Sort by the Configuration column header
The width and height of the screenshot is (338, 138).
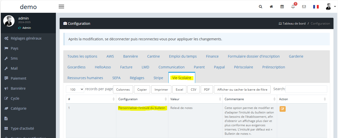pyautogui.click(x=142, y=99)
